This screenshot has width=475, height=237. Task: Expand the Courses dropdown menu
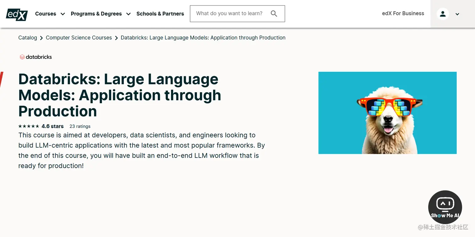(x=50, y=14)
